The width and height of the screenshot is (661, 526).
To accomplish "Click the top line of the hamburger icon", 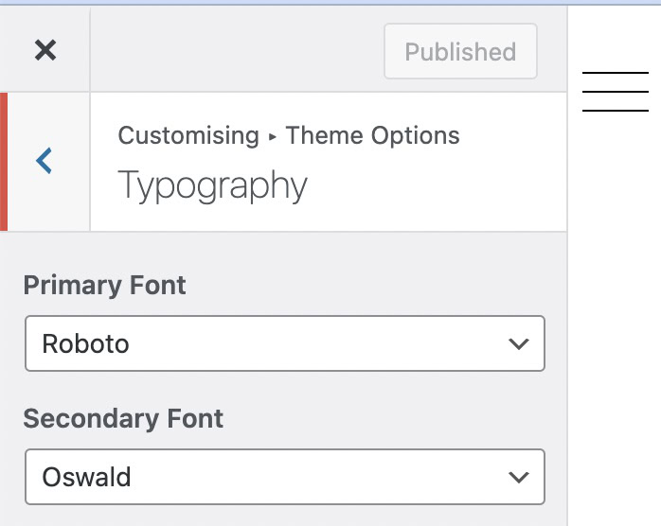I will 615,73.
